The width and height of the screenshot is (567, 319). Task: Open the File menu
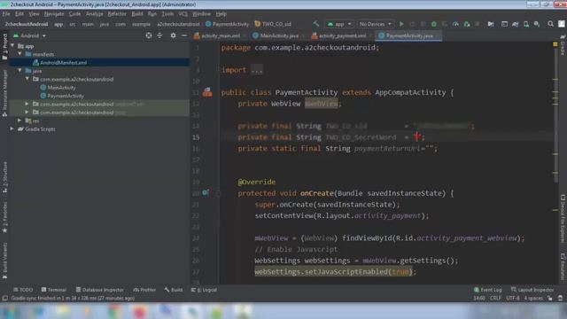click(x=6, y=14)
